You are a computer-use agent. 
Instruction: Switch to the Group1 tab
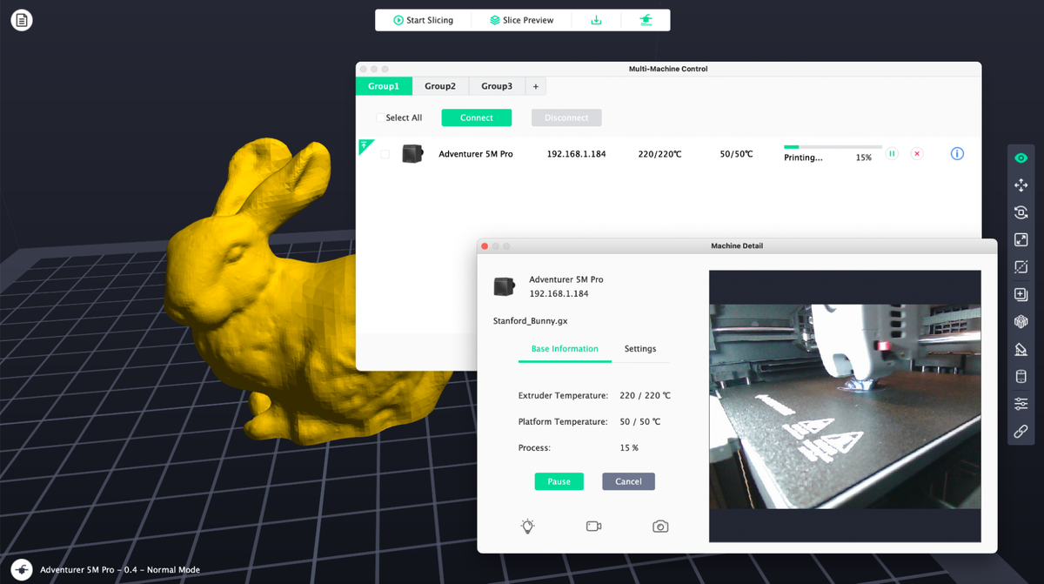[x=384, y=86]
